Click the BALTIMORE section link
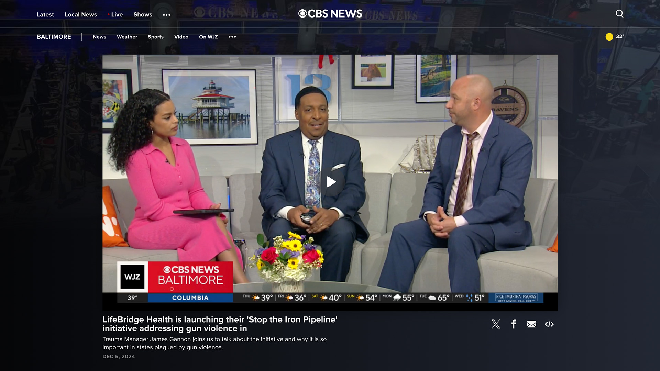 [x=54, y=37]
